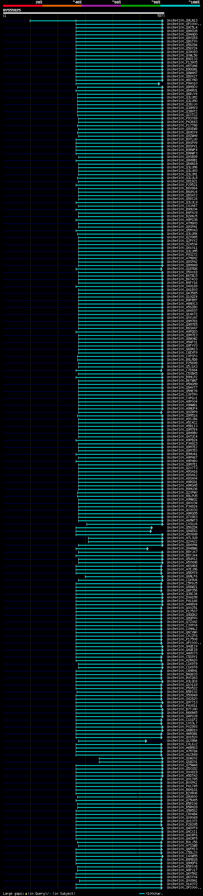Select hit UniRef100_Q9XEW9
The width and height of the screenshot is (203, 896).
182,129
